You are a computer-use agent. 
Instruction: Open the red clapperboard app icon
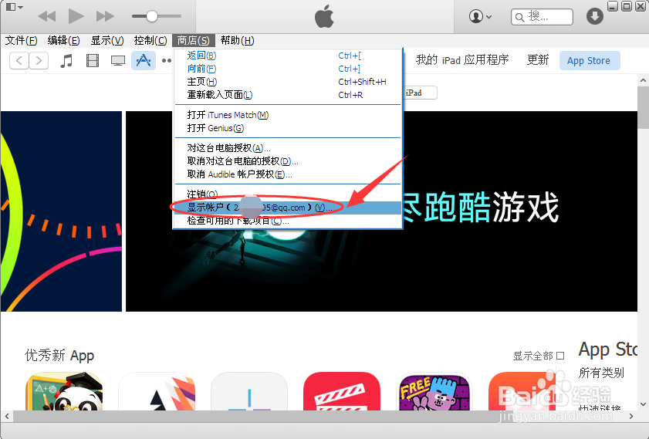click(x=342, y=391)
